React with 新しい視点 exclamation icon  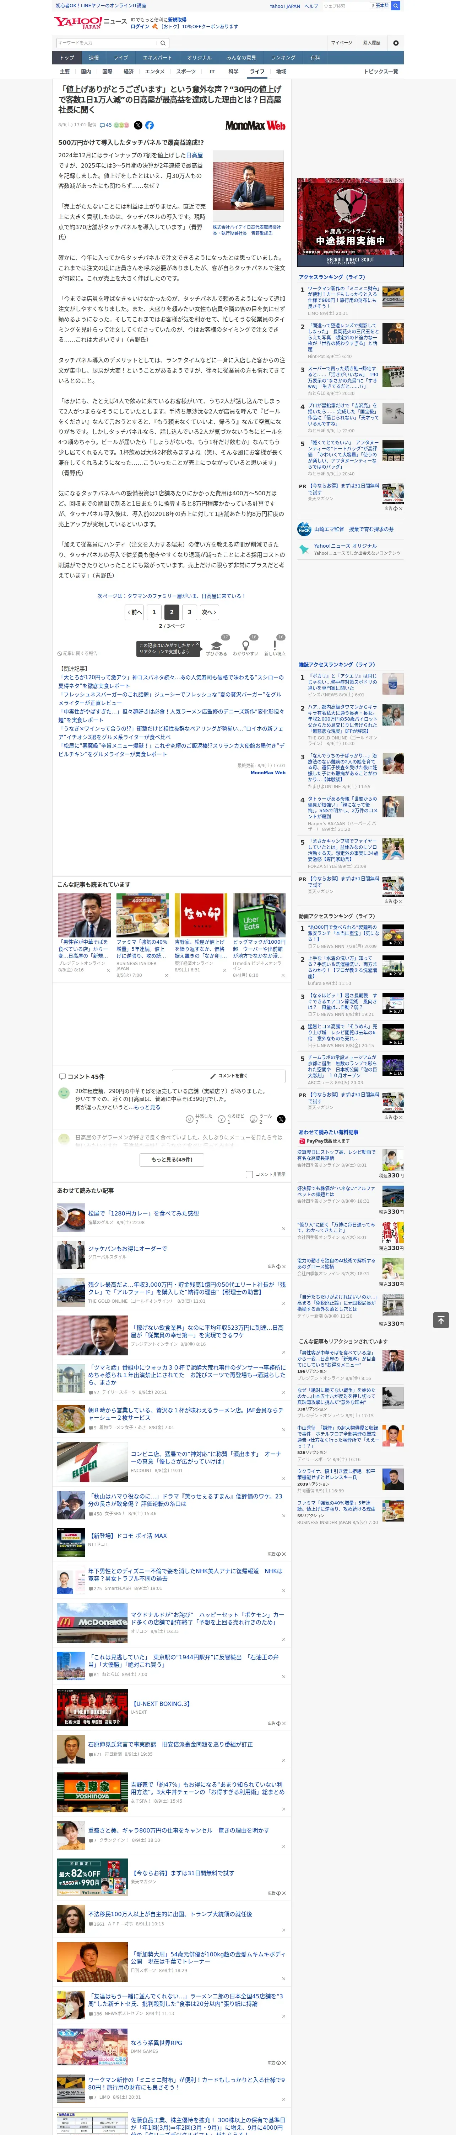pyautogui.click(x=275, y=645)
